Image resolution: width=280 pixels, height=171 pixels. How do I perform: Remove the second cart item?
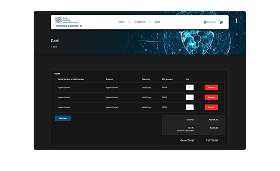(x=211, y=97)
